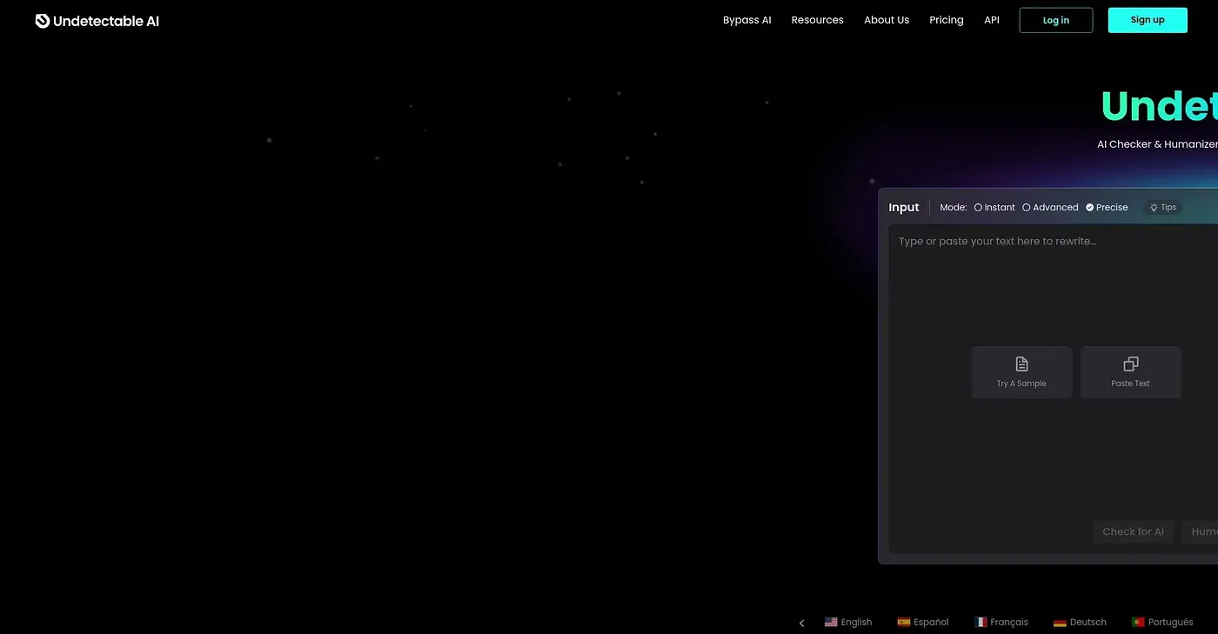Click into the text rewrite input area
This screenshot has width=1218, height=634.
point(1054,388)
